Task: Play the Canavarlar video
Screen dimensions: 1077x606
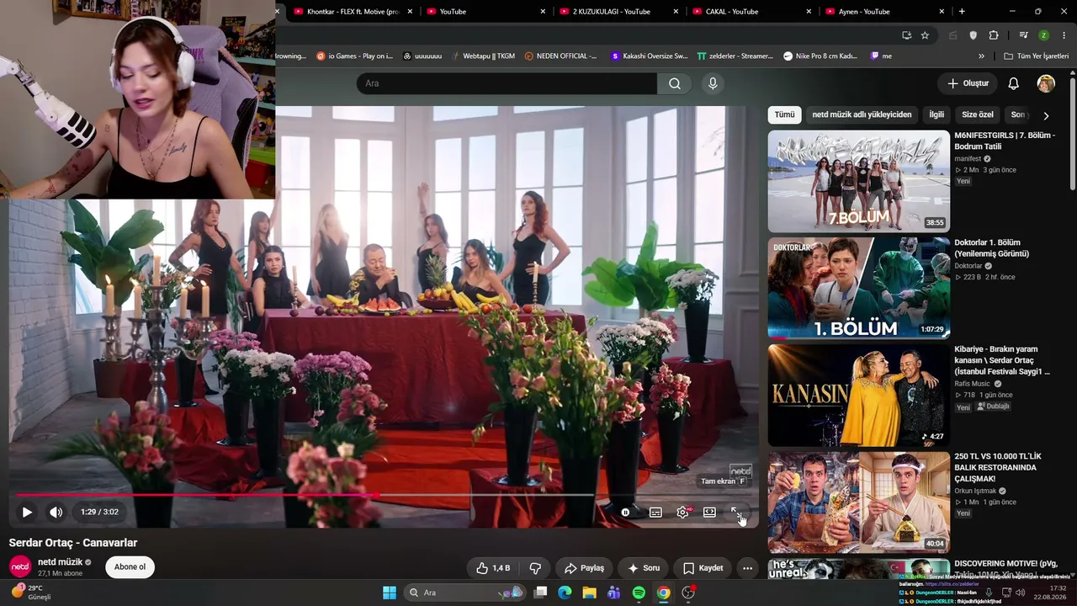Action: click(x=27, y=512)
